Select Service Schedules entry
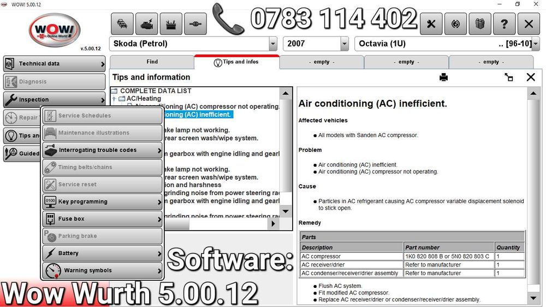Image resolution: width=546 pixels, height=307 pixels. click(103, 116)
